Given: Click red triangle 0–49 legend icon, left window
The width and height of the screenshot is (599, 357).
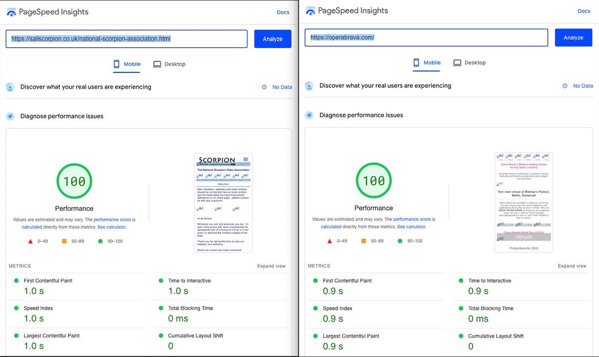Looking at the screenshot, I should pos(30,241).
